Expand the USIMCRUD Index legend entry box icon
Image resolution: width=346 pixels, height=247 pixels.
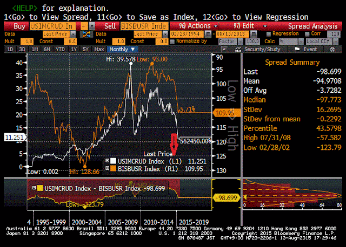(x=107, y=161)
